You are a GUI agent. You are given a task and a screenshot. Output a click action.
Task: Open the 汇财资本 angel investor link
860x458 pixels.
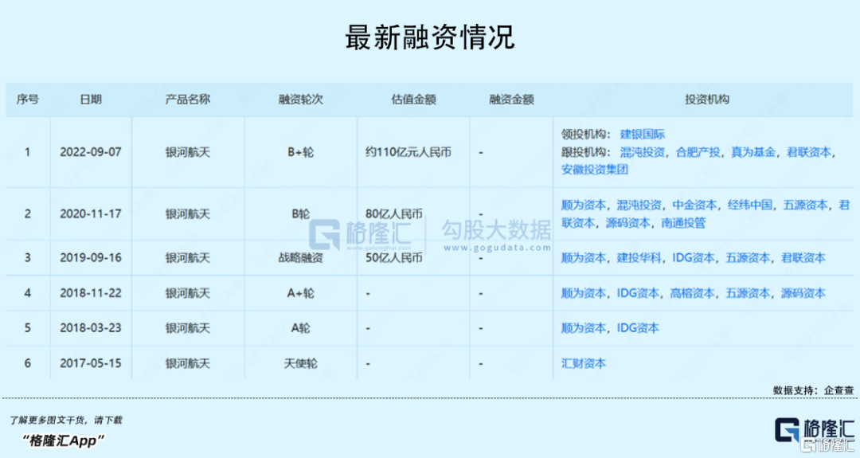[584, 363]
